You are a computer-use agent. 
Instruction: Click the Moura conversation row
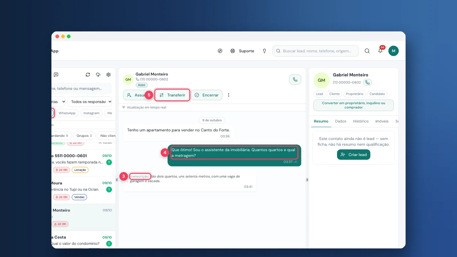click(x=83, y=190)
